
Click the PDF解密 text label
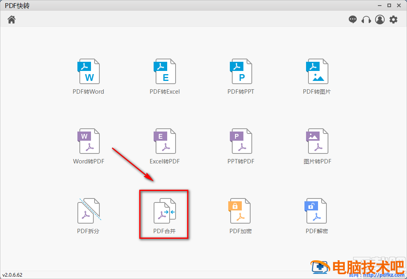(317, 231)
